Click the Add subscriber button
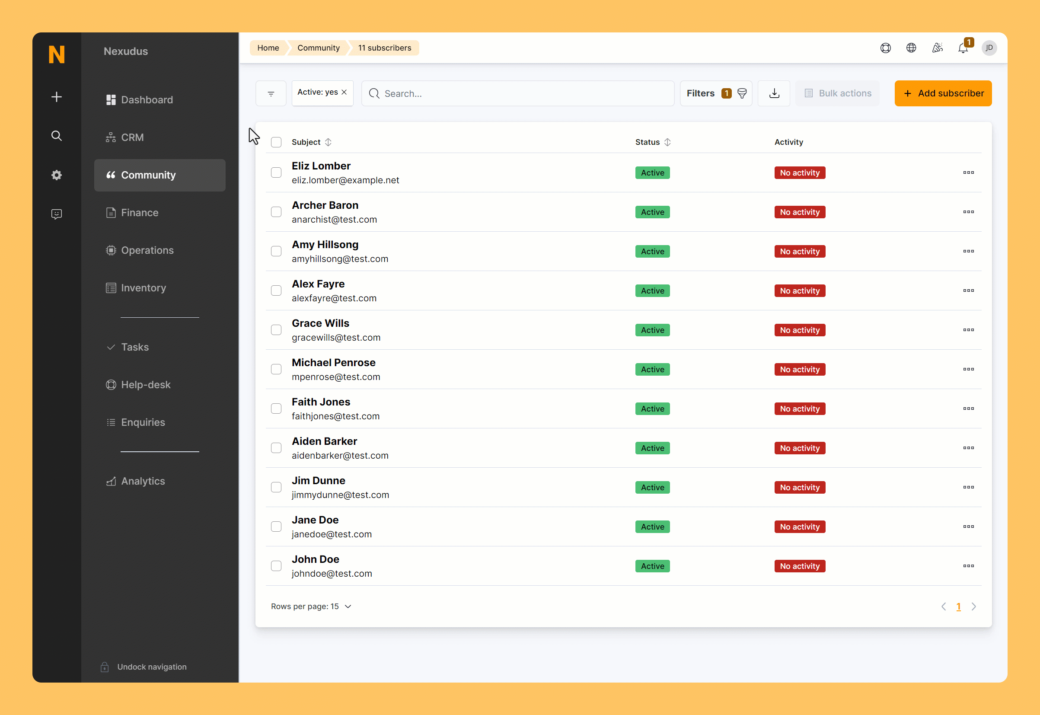Image resolution: width=1040 pixels, height=715 pixels. [943, 93]
